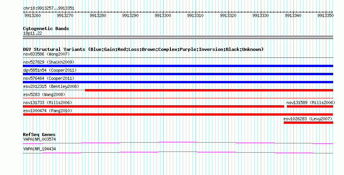Select the esv1026283 red loss bar
The image size is (344, 175).
[x=308, y=123]
